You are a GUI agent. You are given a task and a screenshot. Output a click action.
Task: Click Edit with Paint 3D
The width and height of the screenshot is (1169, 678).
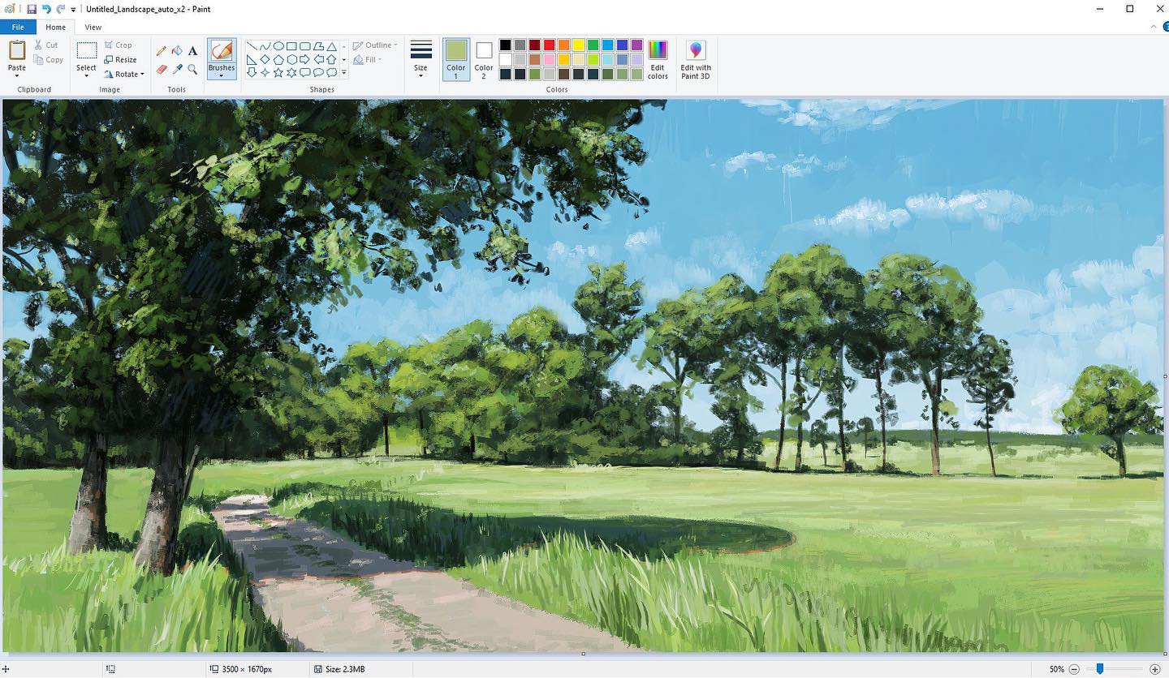696,60
